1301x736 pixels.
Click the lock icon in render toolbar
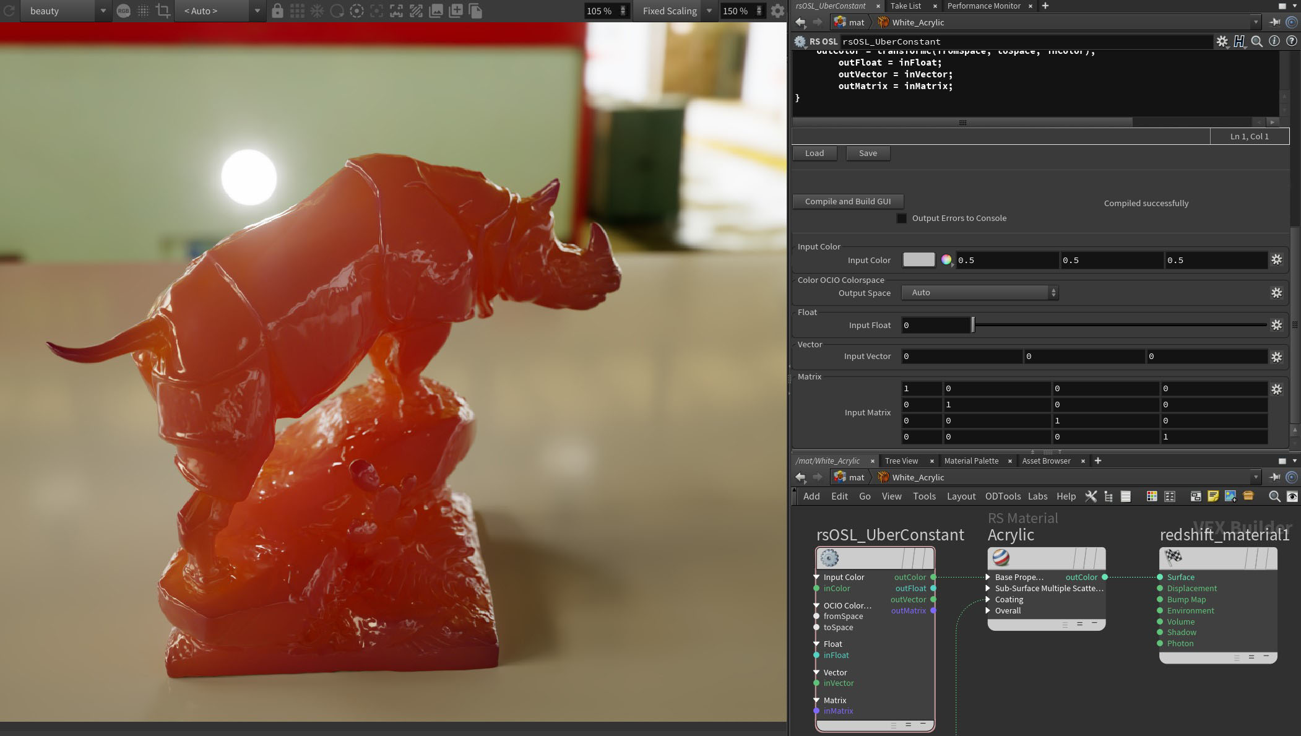pos(277,11)
